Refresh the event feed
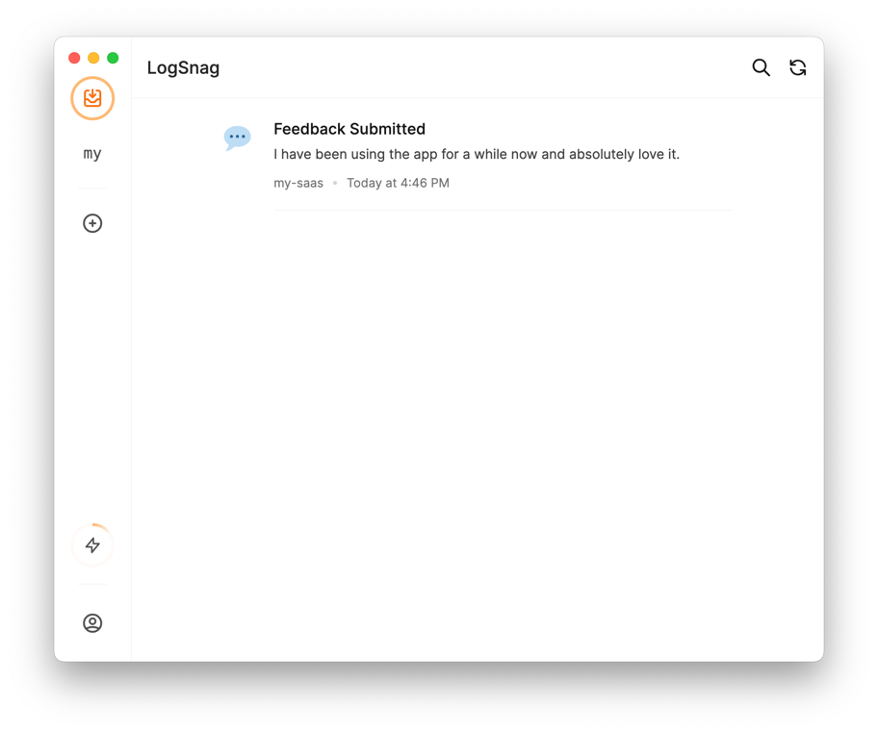 [797, 67]
